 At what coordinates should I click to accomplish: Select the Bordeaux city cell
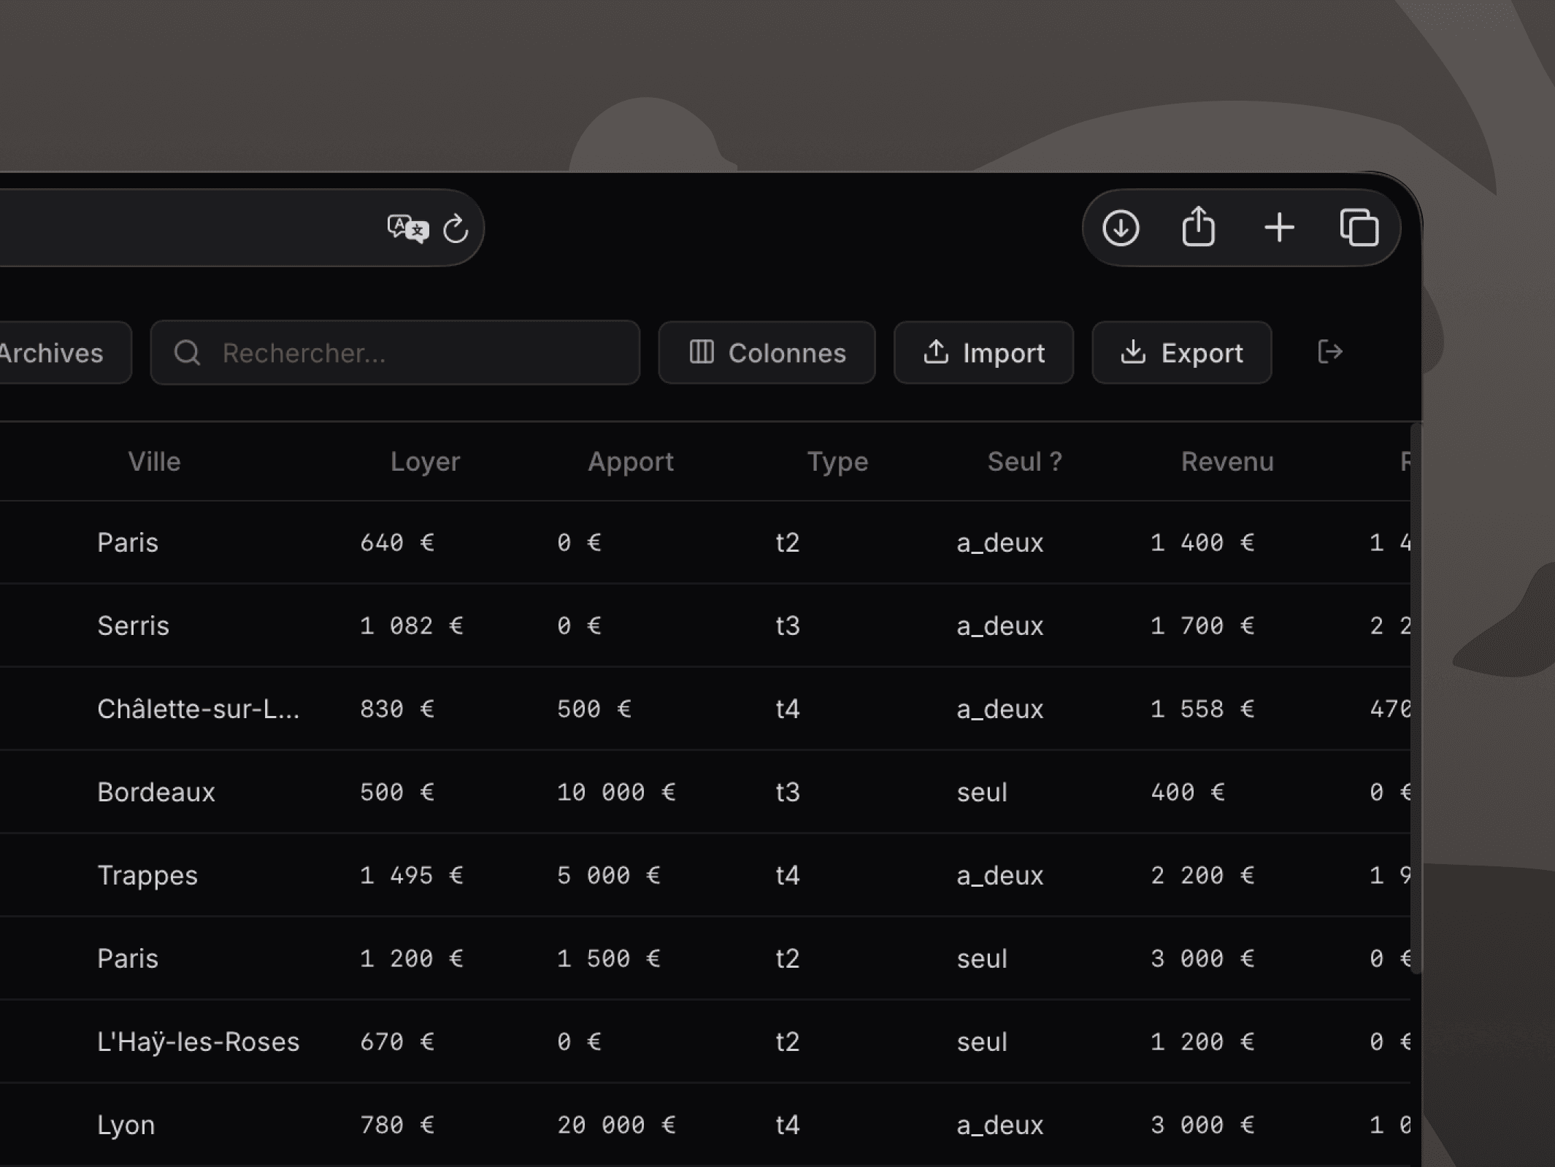coord(156,792)
